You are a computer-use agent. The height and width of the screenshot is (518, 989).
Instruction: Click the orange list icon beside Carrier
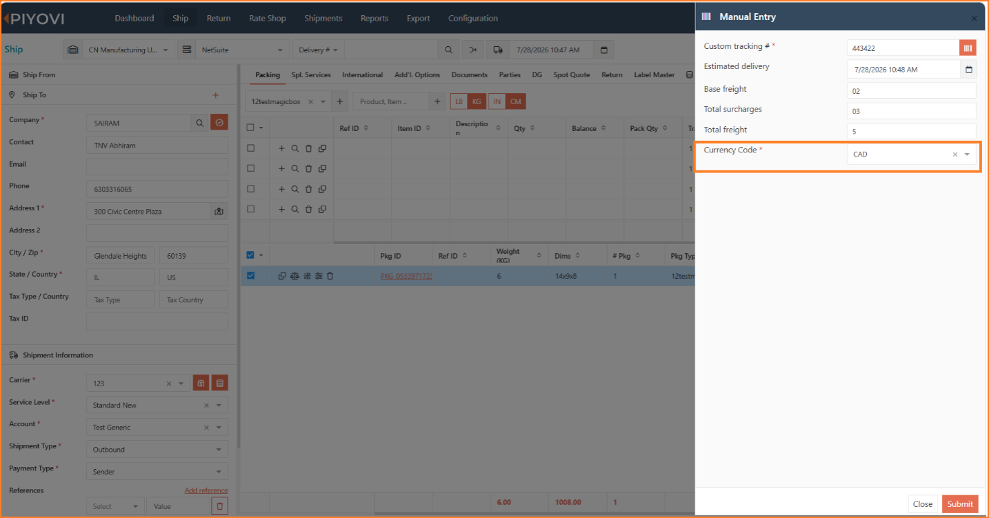click(x=220, y=383)
